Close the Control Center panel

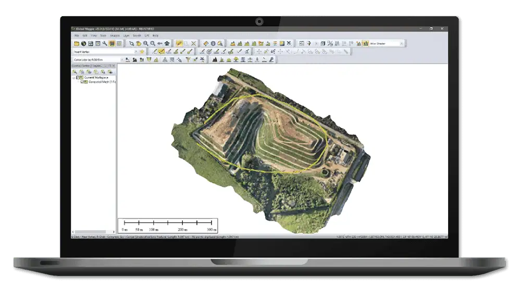[x=114, y=66]
